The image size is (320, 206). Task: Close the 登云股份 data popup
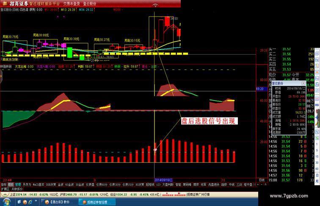(303, 83)
